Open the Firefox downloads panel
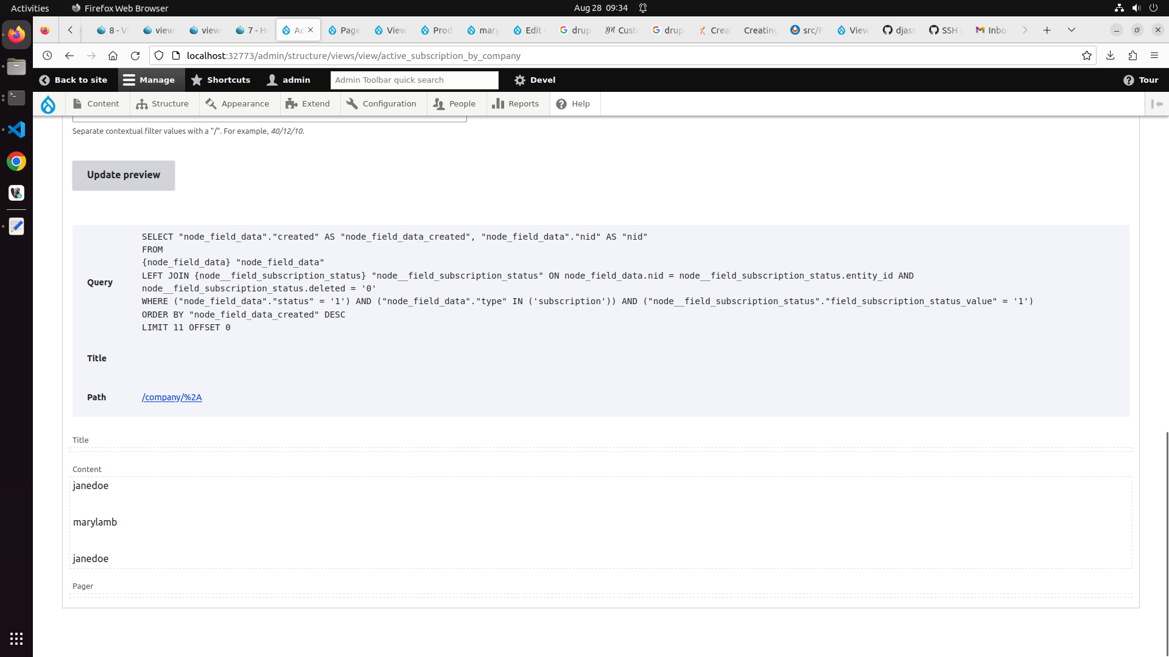The width and height of the screenshot is (1169, 657). (x=1111, y=55)
